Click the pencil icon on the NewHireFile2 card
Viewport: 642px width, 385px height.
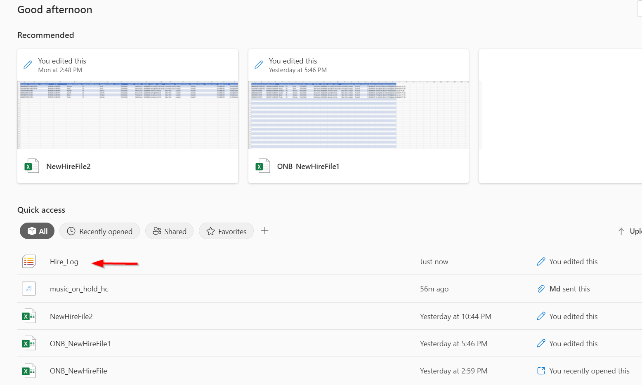[x=28, y=65]
